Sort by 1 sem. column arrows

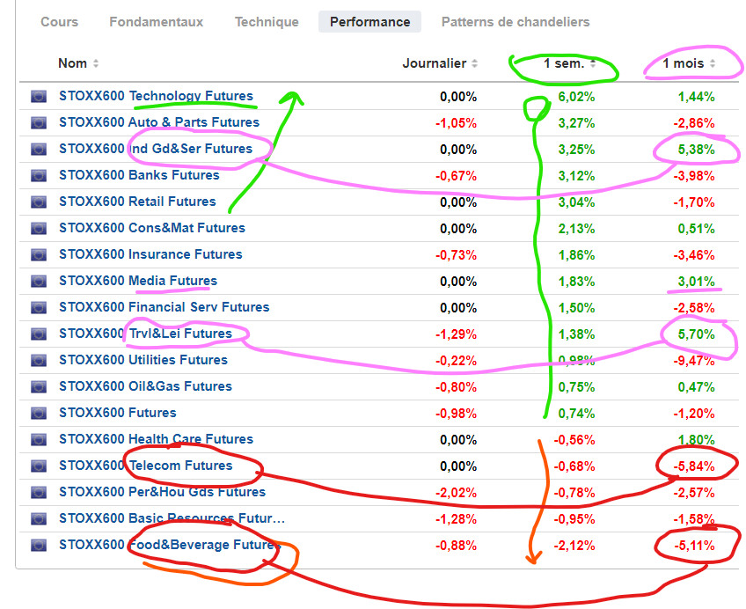pos(593,63)
